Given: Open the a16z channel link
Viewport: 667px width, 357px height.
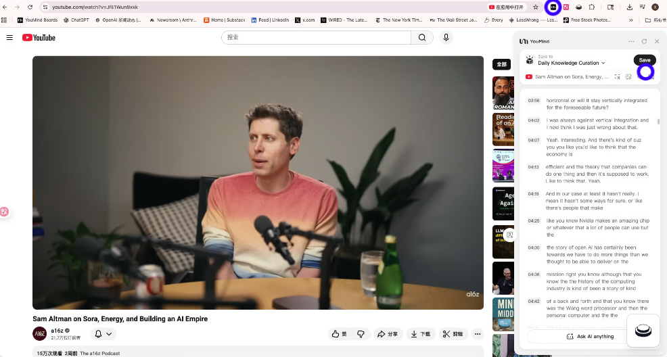Looking at the screenshot, I should pyautogui.click(x=57, y=331).
